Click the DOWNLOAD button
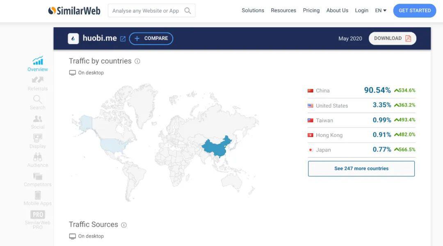 (392, 38)
